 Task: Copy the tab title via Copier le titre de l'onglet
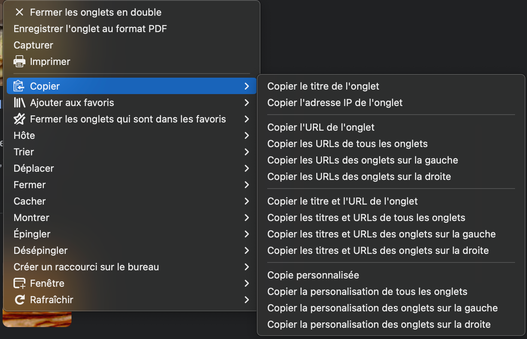(323, 86)
